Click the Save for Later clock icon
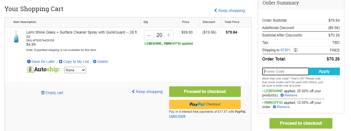 (x=29, y=62)
